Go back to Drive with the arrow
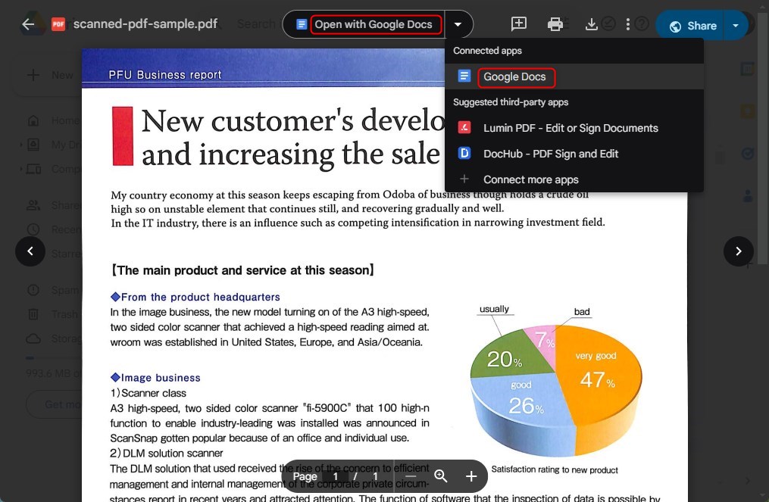Viewport: 769px width, 502px height. pos(28,23)
